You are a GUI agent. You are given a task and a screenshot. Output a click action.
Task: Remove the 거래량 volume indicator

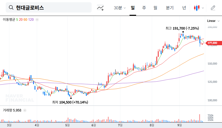point(25,110)
